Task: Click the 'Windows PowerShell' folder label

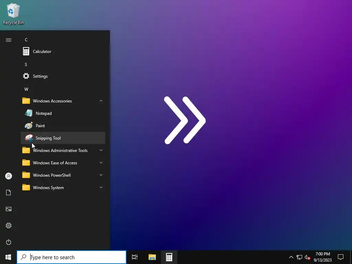Action: click(52, 175)
